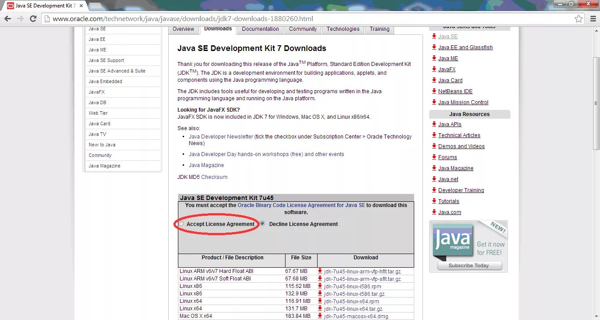Click the download icon for jdk-7u45-macosx-x64.dmg
Viewport: 600px width, 320px height.
pos(320,316)
